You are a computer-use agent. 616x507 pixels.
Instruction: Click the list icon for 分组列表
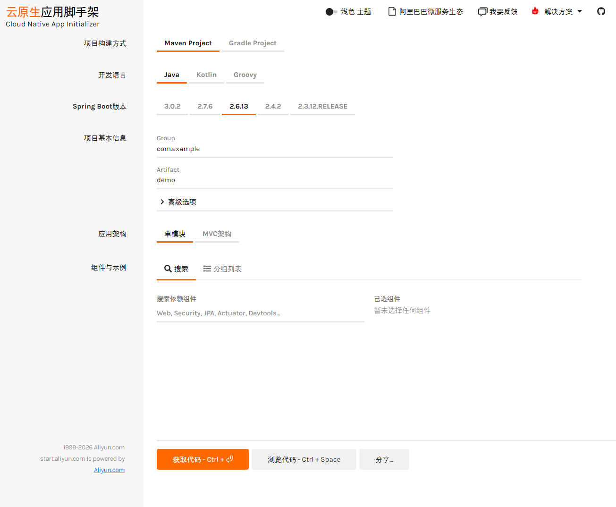click(207, 269)
